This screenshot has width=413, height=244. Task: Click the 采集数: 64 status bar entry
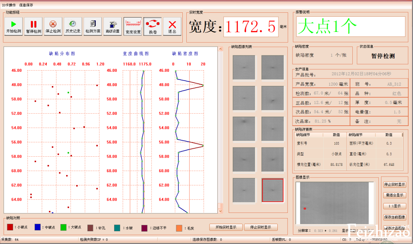(10, 240)
